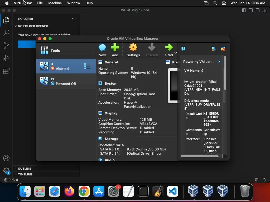270x202 pixels.
Task: Open Google Chrome from the Dock
Action: pyautogui.click(x=84, y=191)
